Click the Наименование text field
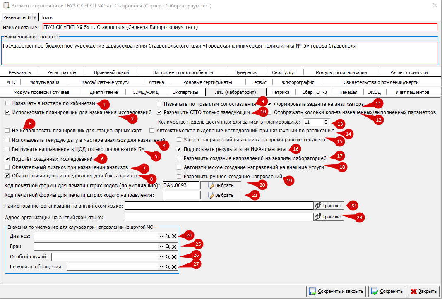 (240, 27)
